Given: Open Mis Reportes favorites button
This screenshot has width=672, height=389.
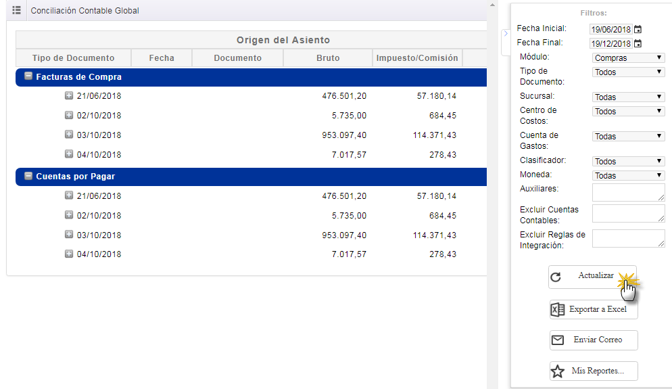Looking at the screenshot, I should pyautogui.click(x=593, y=371).
